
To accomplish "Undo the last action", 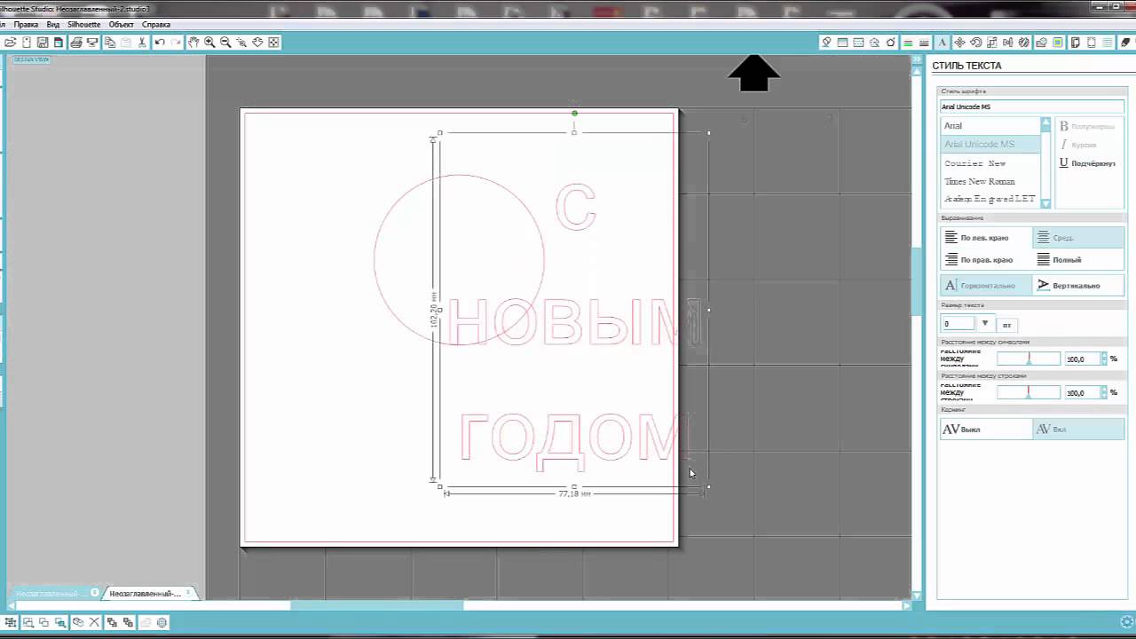I will [x=160, y=43].
